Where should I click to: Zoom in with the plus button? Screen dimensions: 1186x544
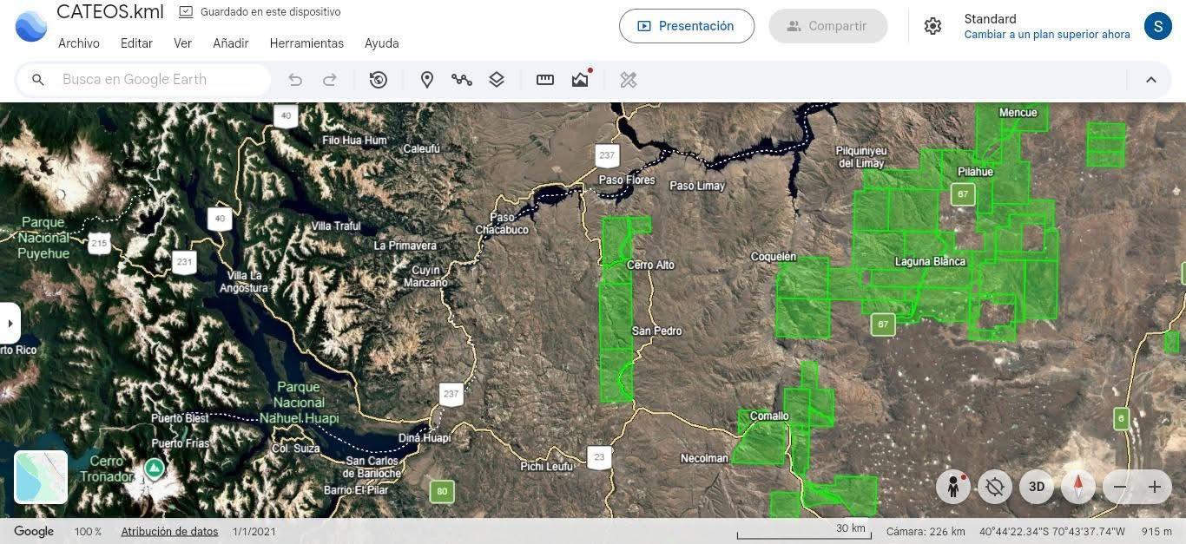[1155, 487]
